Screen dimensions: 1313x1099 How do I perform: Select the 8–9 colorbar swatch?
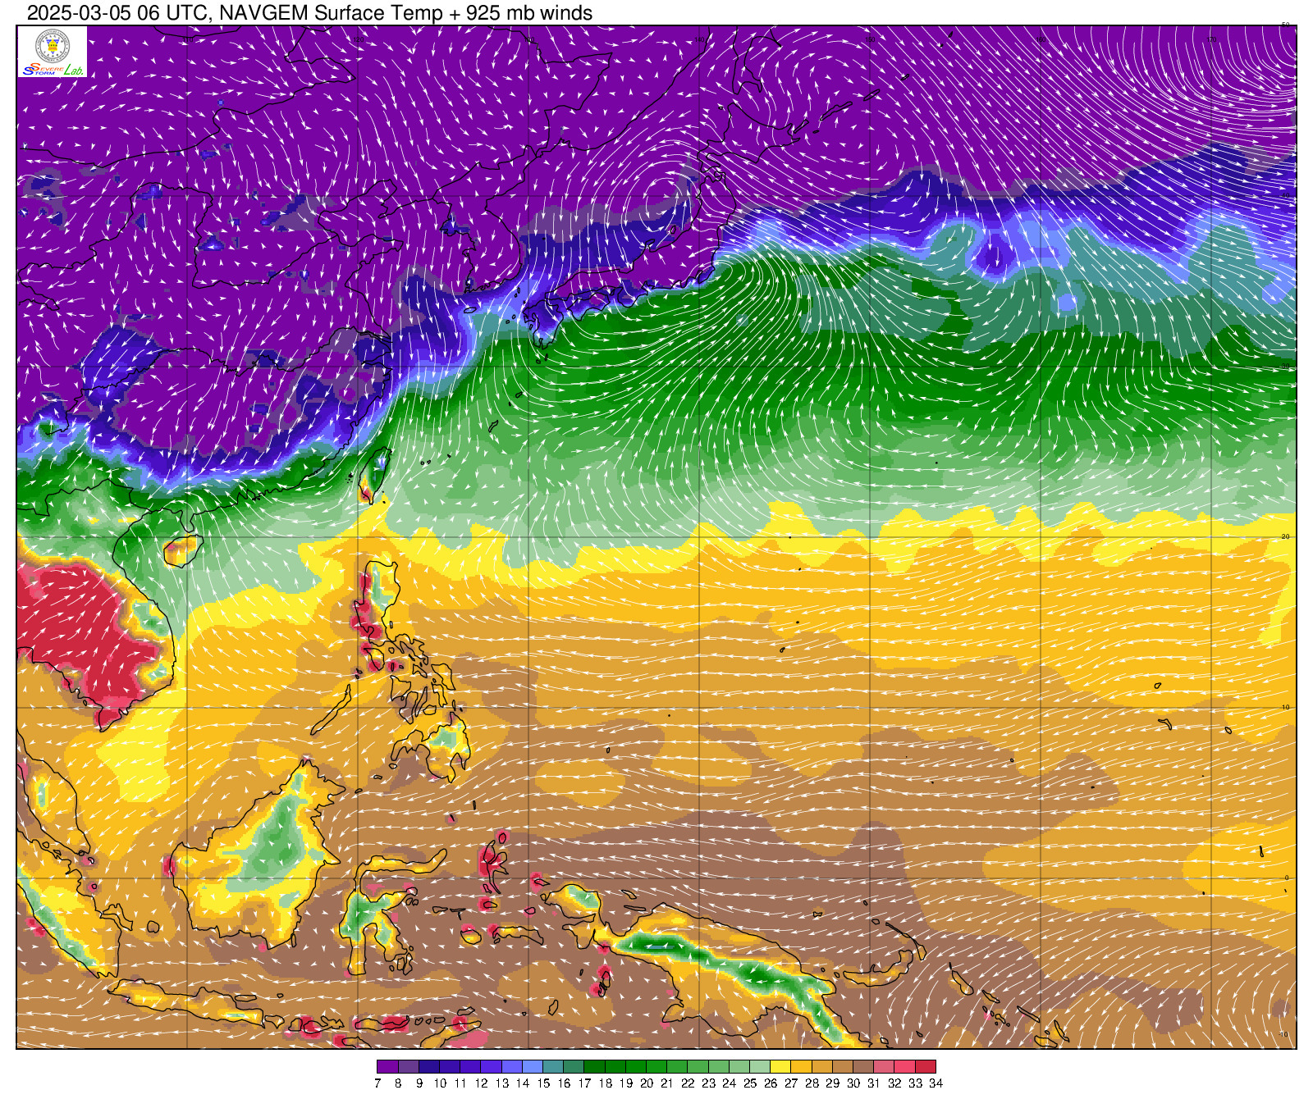408,1066
